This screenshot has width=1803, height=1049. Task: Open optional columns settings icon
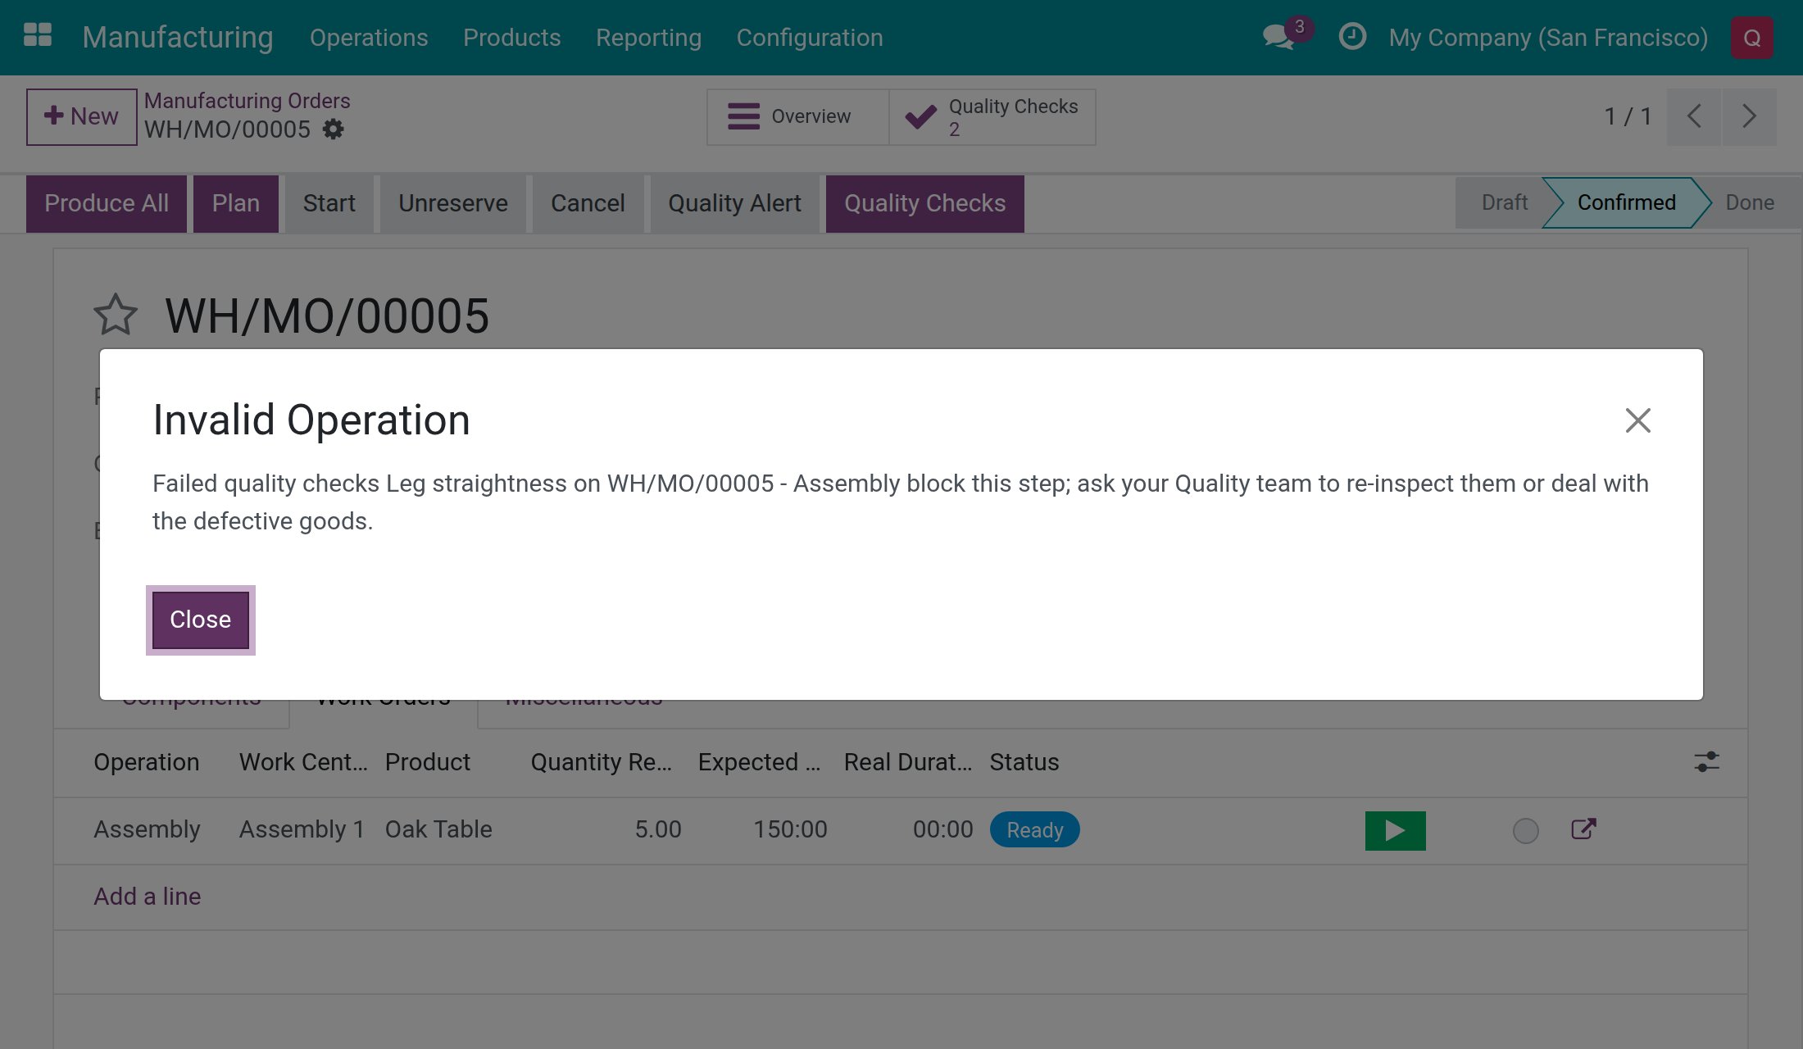[x=1707, y=762]
